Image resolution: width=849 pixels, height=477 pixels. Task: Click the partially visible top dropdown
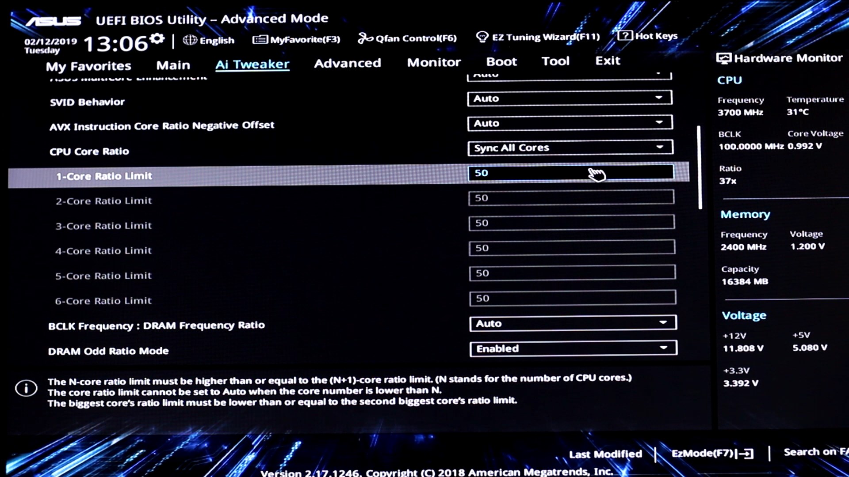coord(569,76)
